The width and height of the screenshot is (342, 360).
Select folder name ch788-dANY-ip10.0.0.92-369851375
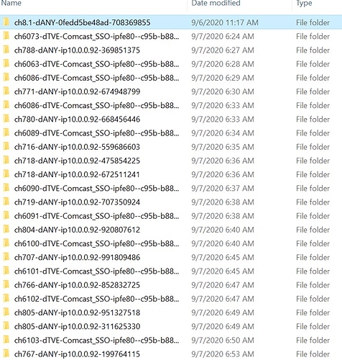pos(77,50)
